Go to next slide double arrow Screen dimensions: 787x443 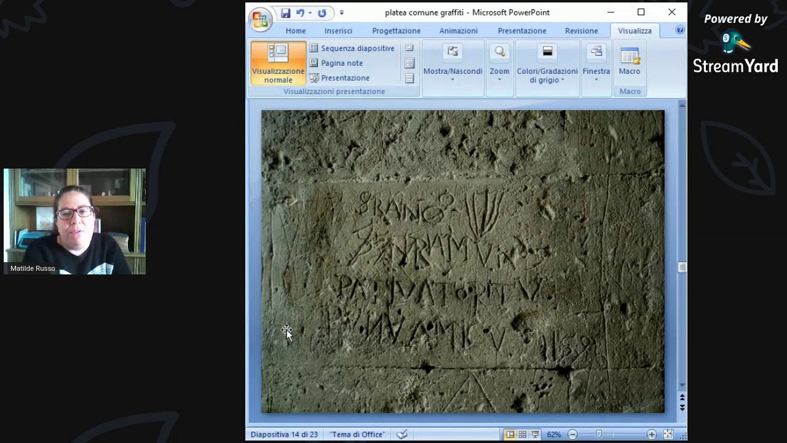tap(682, 407)
